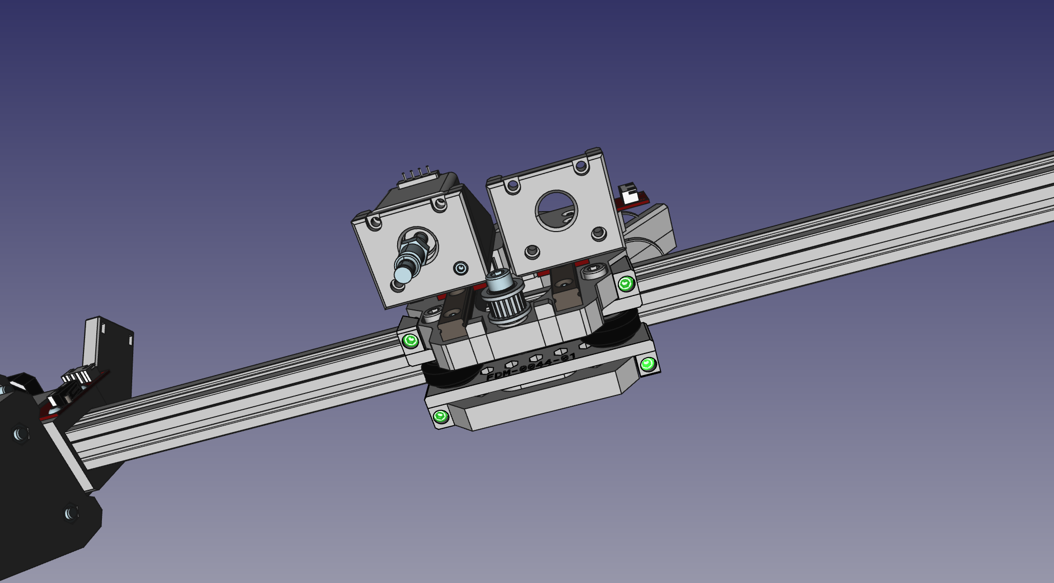Select the green screw on the left carriage tab
The width and height of the screenshot is (1054, 583).
[x=410, y=341]
